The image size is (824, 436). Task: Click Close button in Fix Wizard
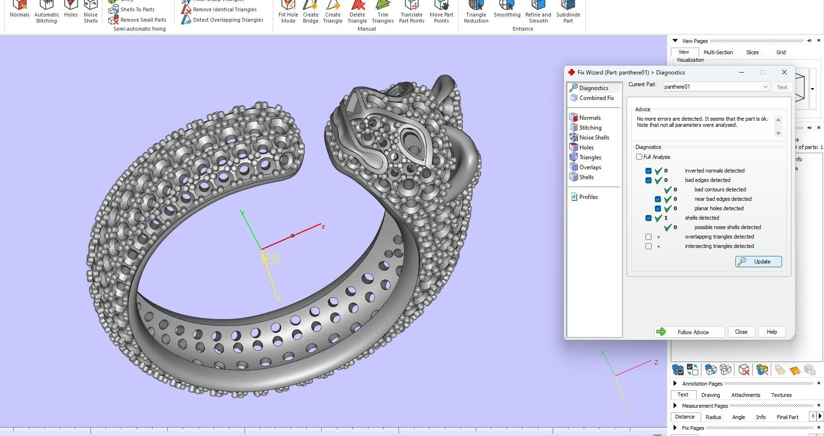[741, 332]
